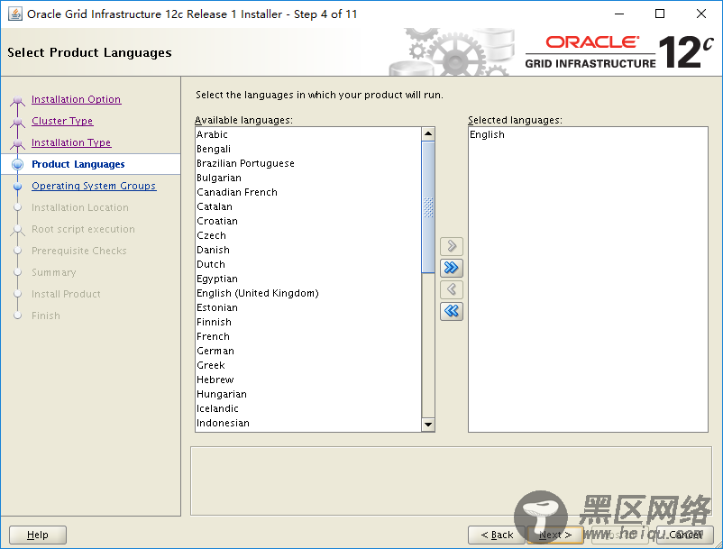Viewport: 723px width, 549px height.
Task: Minimize the installer window
Action: click(x=619, y=14)
